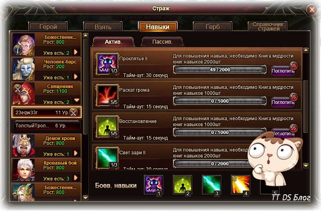Click Поглотить button for Раскат грома
The height and width of the screenshot is (211, 321).
283,102
